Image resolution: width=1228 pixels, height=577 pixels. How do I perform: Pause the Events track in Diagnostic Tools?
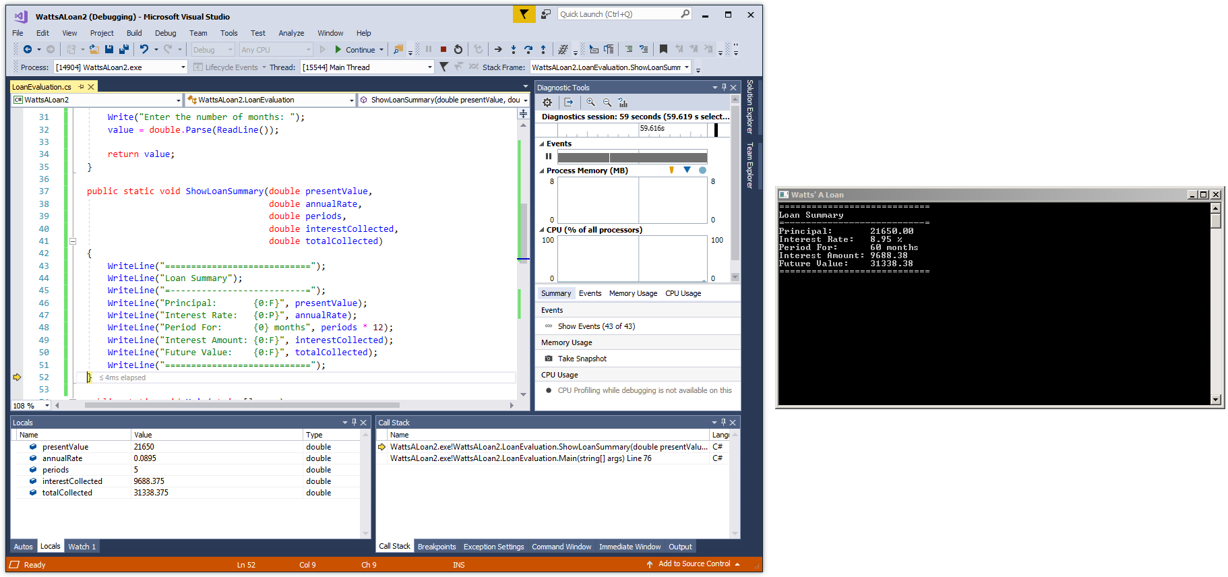tap(549, 156)
